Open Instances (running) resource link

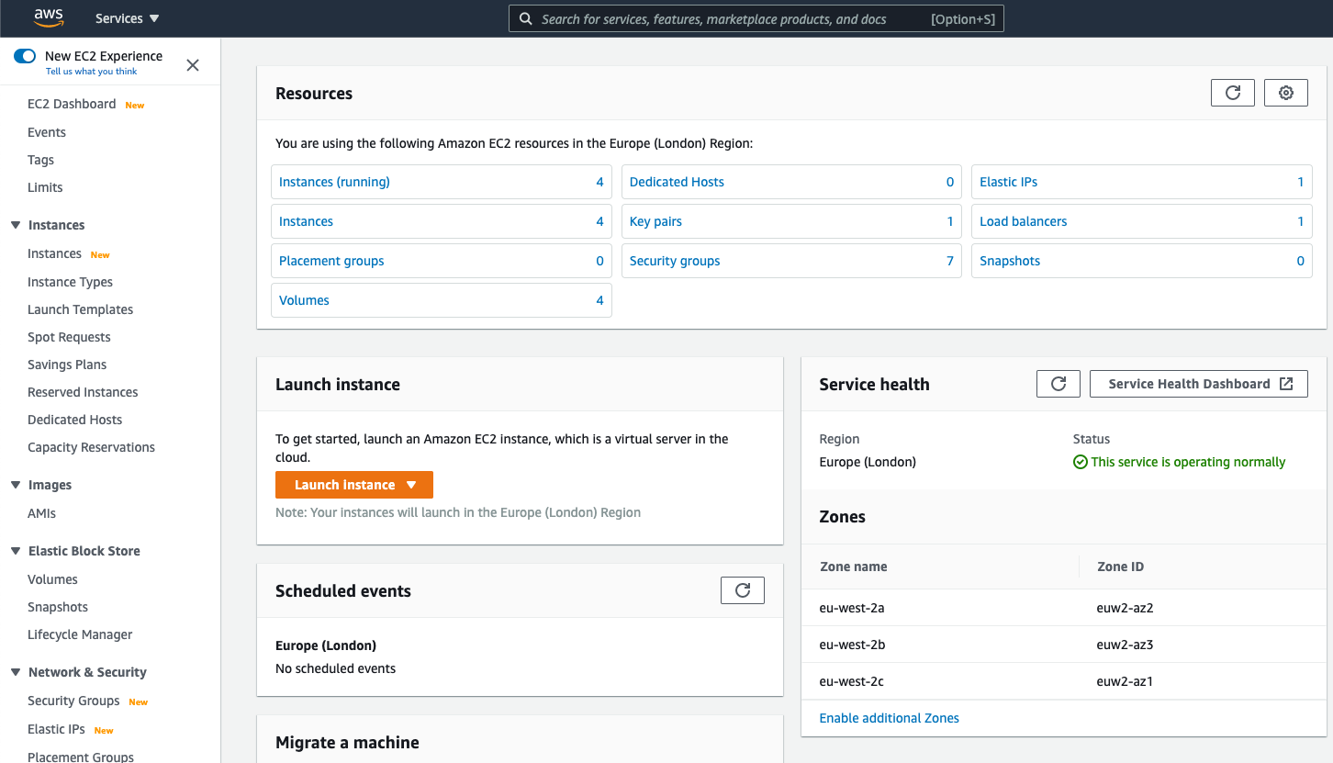pos(334,182)
